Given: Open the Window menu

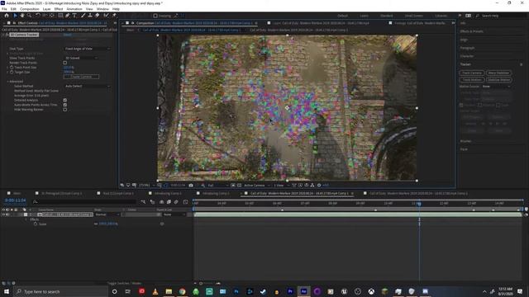Looking at the screenshot, I should pyautogui.click(x=102, y=9).
